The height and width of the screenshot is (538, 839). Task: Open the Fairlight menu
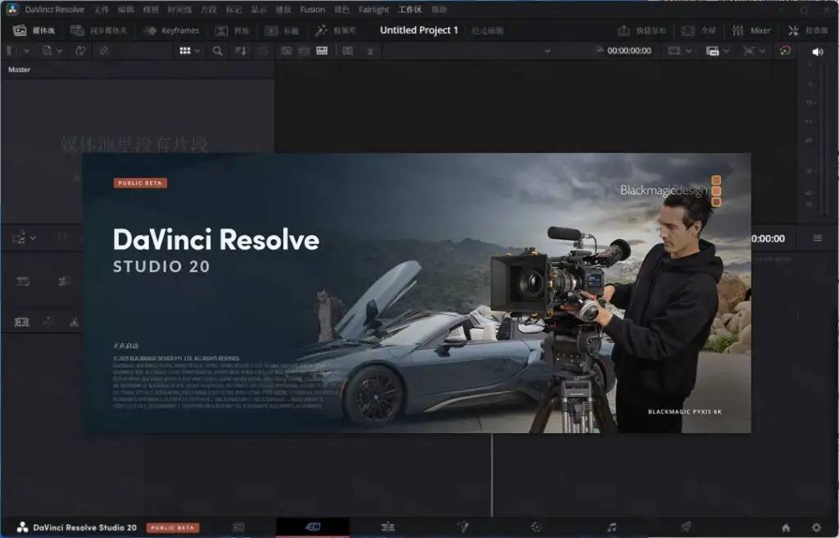pyautogui.click(x=374, y=10)
